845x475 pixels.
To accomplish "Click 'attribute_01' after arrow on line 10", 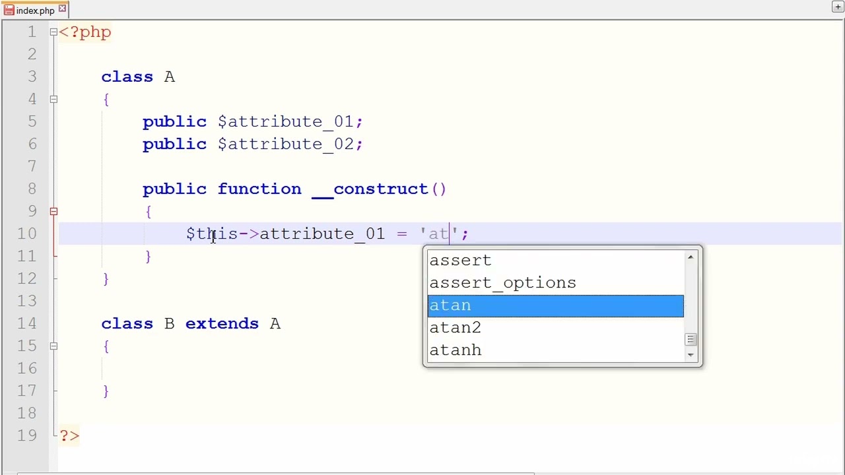I will 322,234.
